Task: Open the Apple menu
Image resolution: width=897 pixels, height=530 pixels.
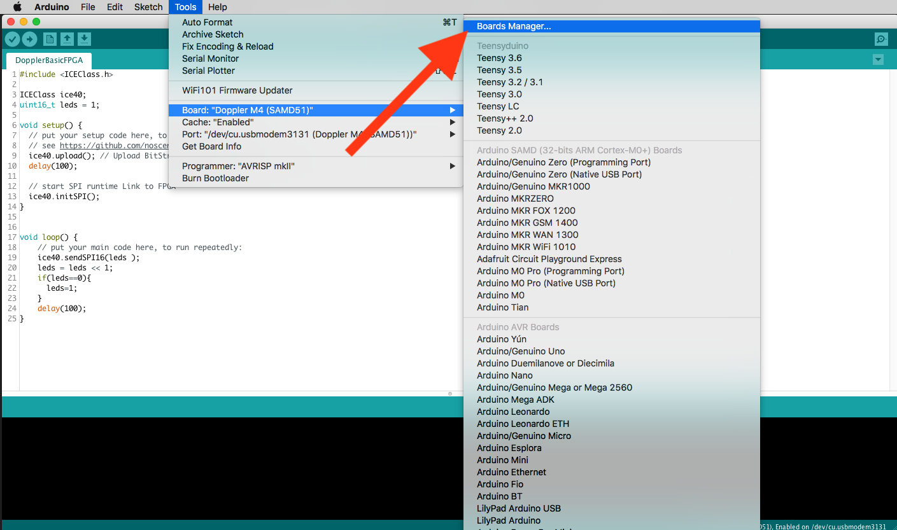Action: 17,7
